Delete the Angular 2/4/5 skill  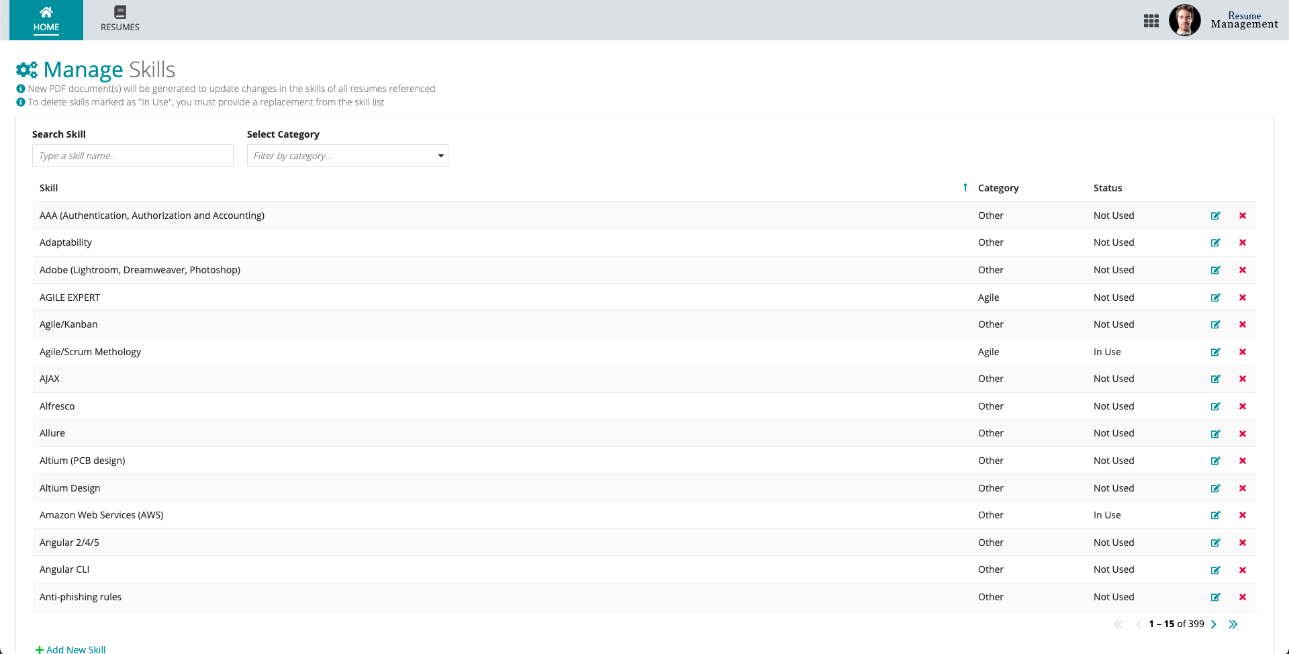click(x=1243, y=543)
